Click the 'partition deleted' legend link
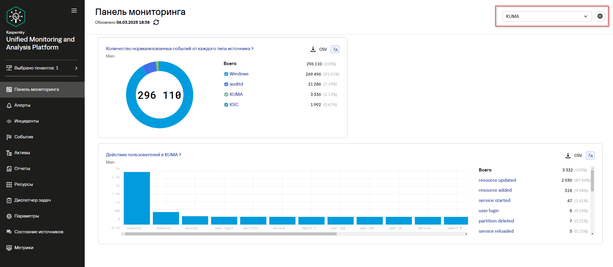 click(x=496, y=221)
